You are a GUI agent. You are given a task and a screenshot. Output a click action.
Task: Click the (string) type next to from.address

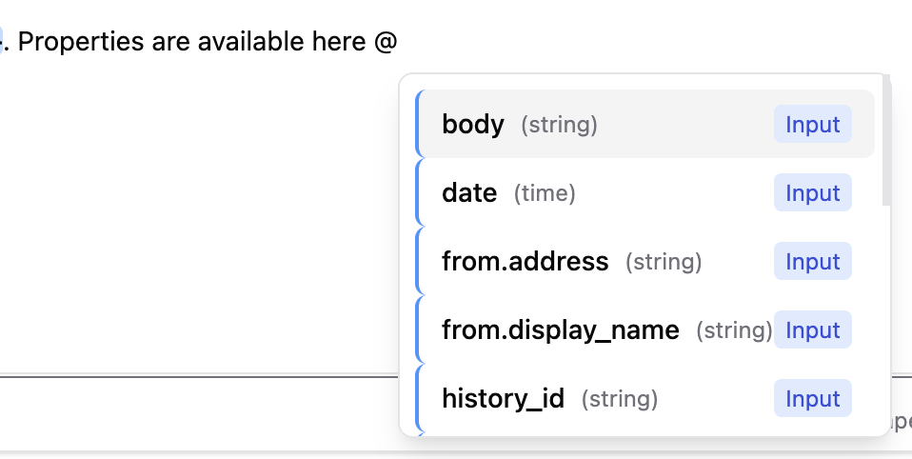pyautogui.click(x=663, y=262)
